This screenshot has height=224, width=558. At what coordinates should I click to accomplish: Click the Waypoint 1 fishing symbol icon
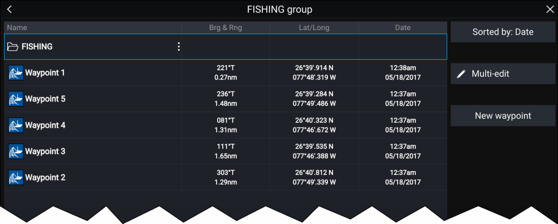point(16,72)
